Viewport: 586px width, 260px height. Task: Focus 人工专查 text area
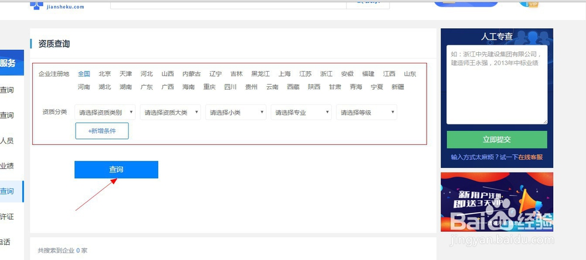point(497,85)
